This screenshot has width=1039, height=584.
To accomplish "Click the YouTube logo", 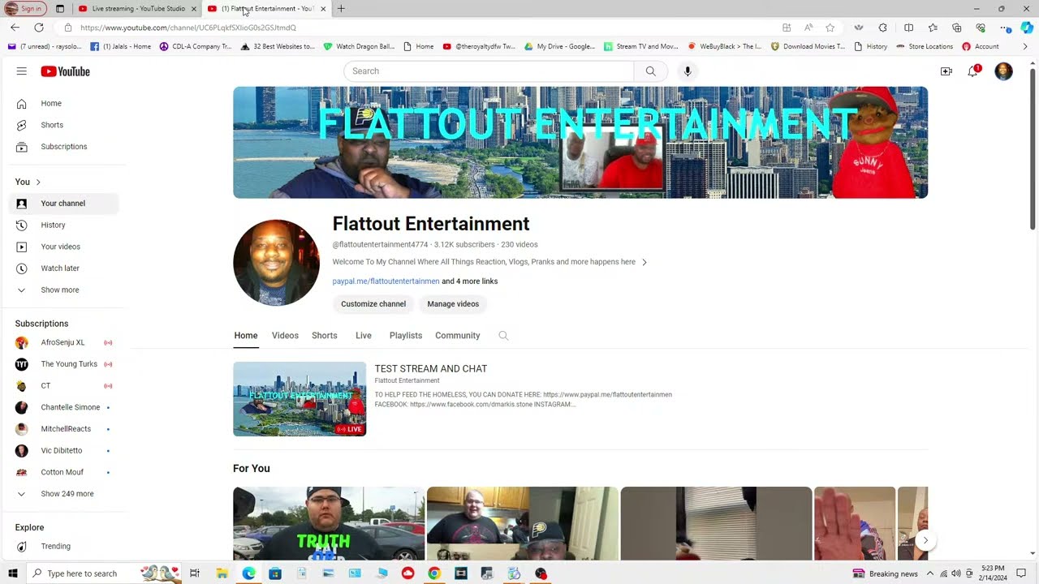I will [65, 71].
